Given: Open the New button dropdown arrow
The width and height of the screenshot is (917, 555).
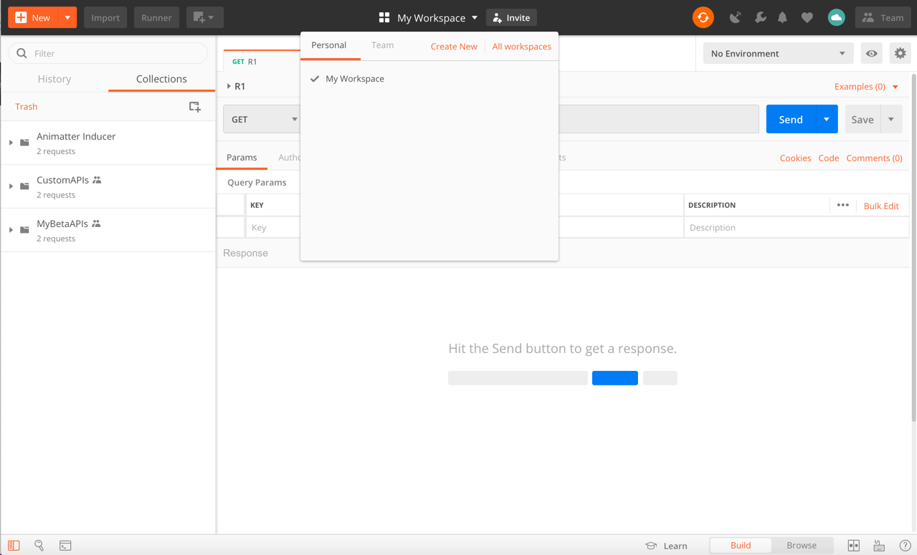Looking at the screenshot, I should pos(67,17).
